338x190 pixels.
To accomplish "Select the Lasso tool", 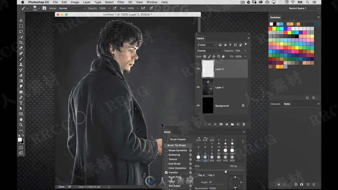I will click(21, 32).
